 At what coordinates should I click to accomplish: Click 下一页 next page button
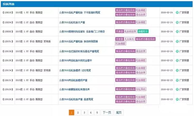107,113
